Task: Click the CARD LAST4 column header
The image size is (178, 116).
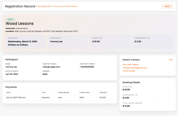Action: (x=85, y=93)
